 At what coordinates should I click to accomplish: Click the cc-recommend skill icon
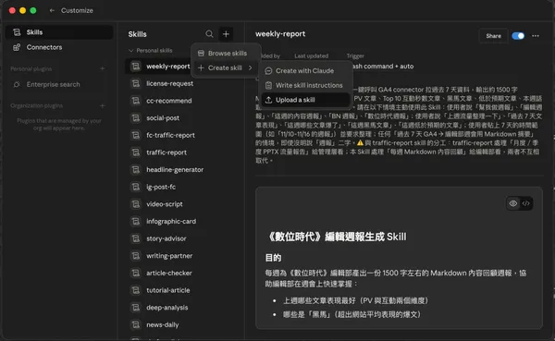click(136, 101)
